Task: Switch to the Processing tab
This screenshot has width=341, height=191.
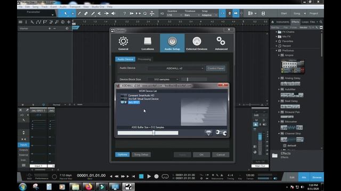Action: [x=144, y=59]
